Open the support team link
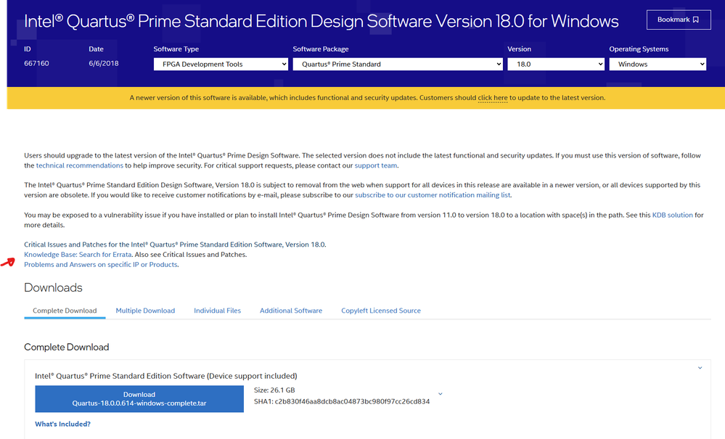 375,165
